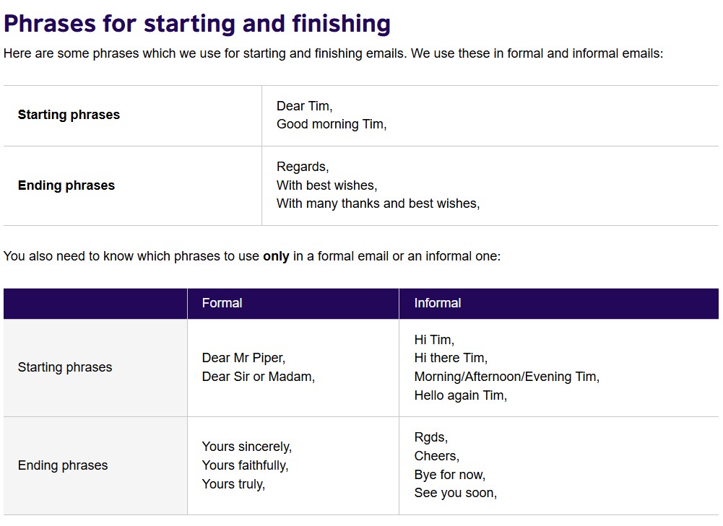723x526 pixels.
Task: Select the "Regards," ending phrase
Action: (302, 167)
